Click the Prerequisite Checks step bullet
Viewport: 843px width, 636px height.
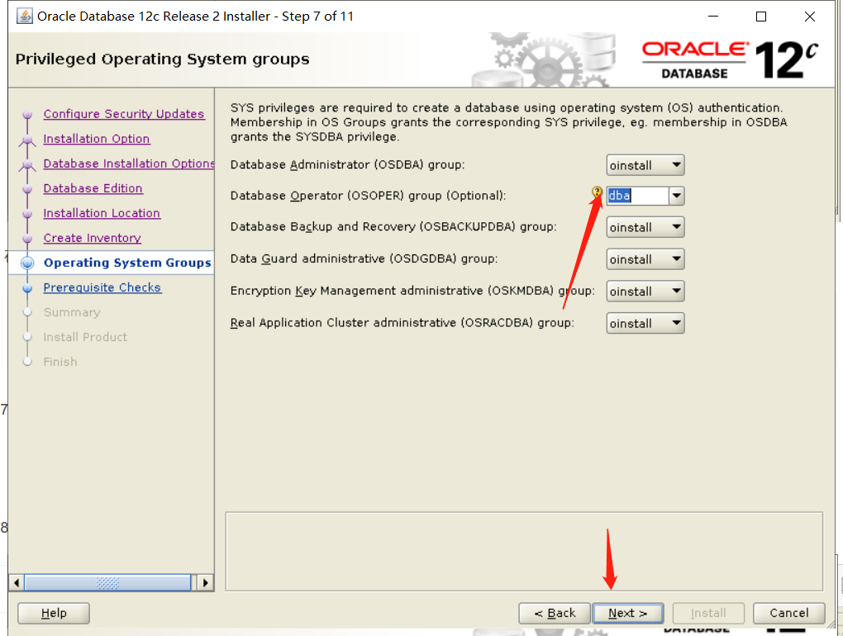point(29,287)
